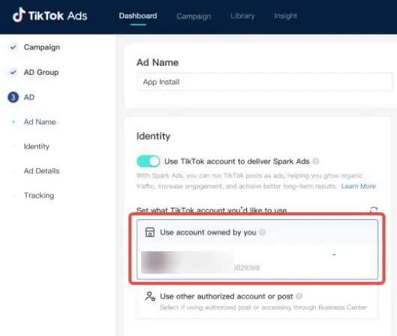
Task: Click the Ad Name input field
Action: tap(265, 82)
